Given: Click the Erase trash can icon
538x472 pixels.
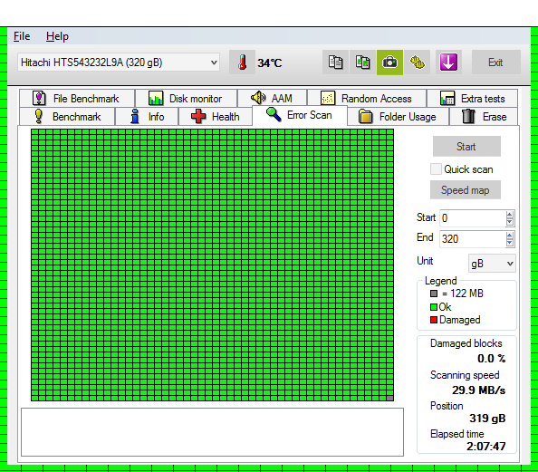Looking at the screenshot, I should click(468, 116).
